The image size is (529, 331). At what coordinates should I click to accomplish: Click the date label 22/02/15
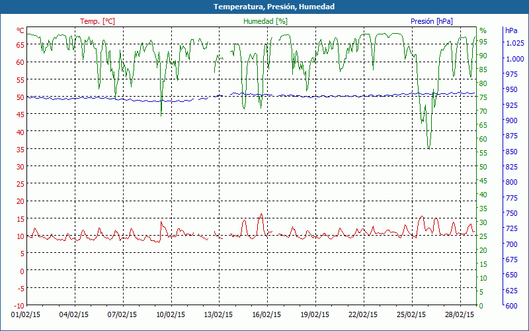coord(363,314)
